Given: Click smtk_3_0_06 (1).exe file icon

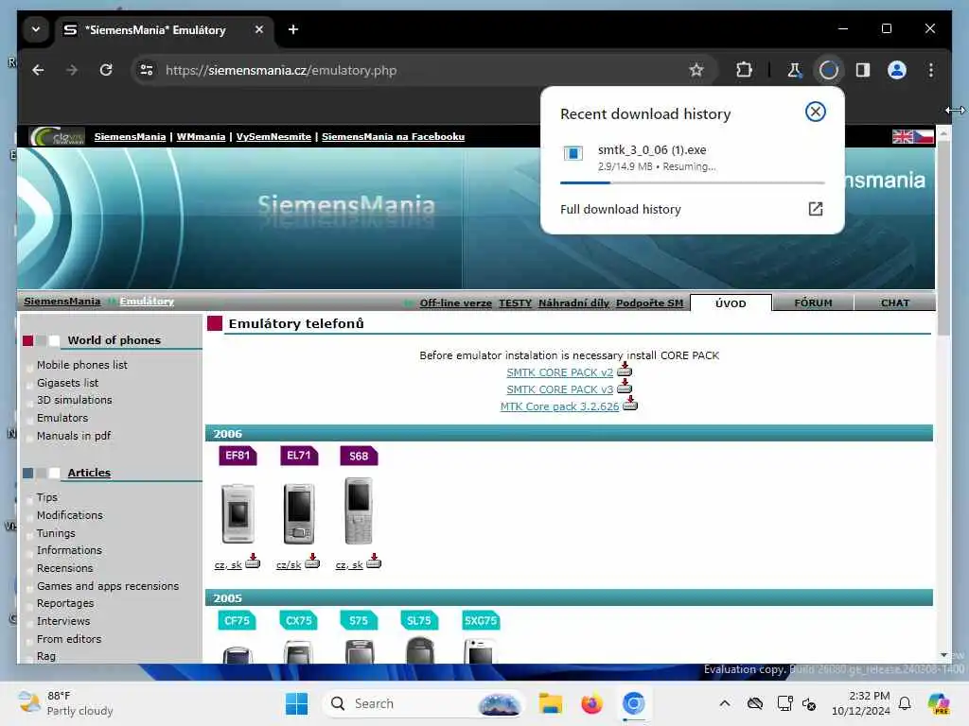Looking at the screenshot, I should (x=573, y=153).
